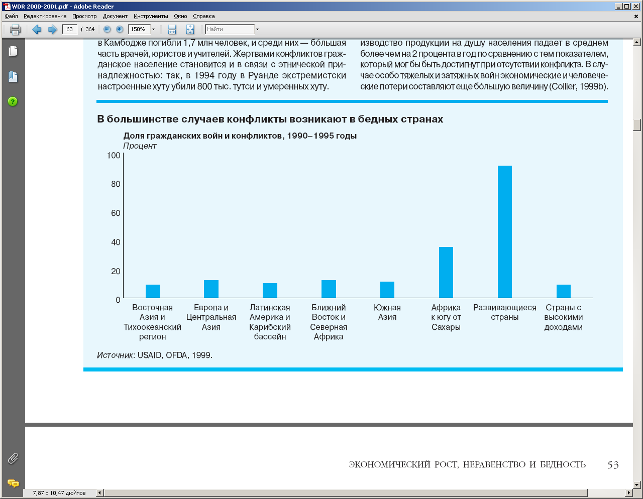The image size is (643, 499).
Task: Open the Attachments paperclip panel
Action: click(x=13, y=458)
